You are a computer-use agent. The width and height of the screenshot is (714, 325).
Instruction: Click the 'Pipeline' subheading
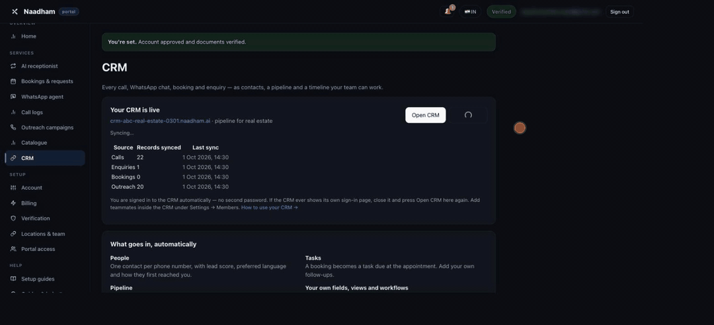coord(121,288)
